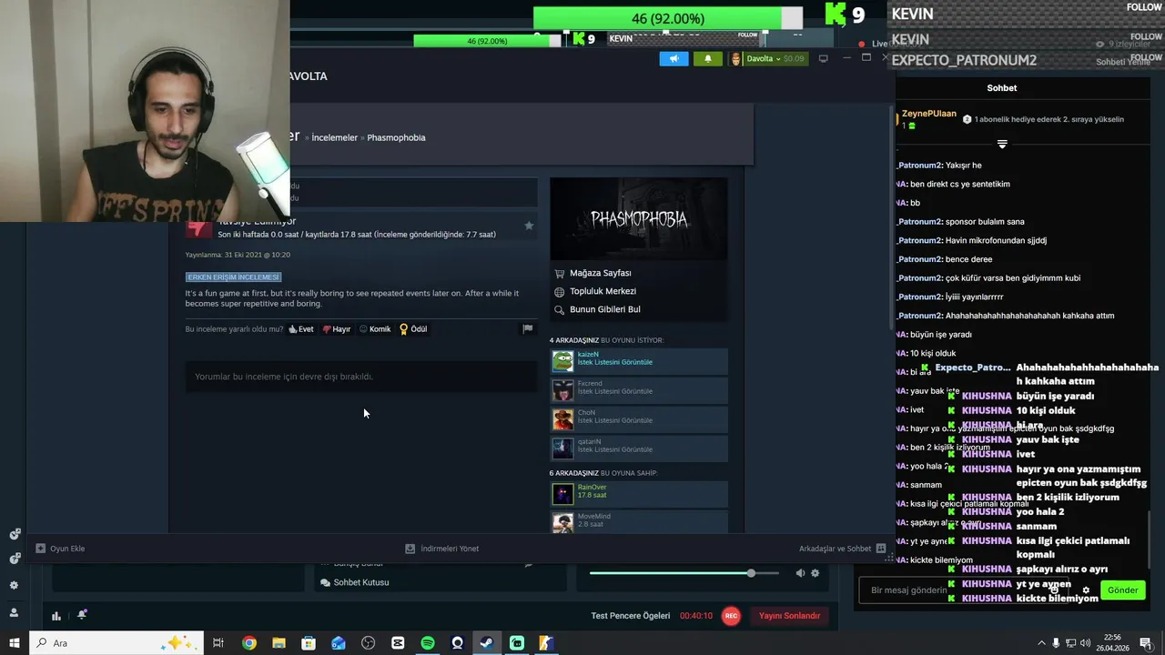Click Yayını Sonlandır to end the stream

click(789, 616)
